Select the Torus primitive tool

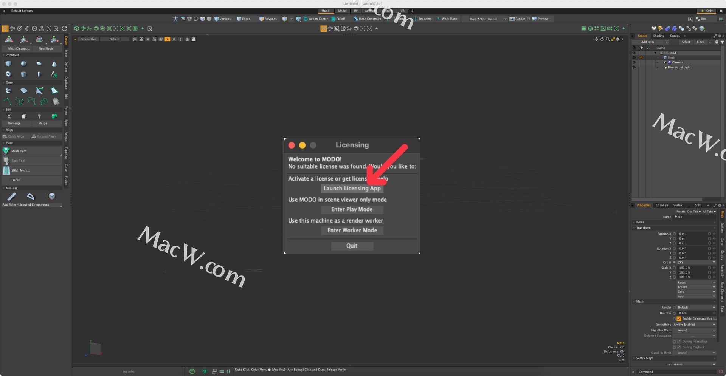point(8,74)
